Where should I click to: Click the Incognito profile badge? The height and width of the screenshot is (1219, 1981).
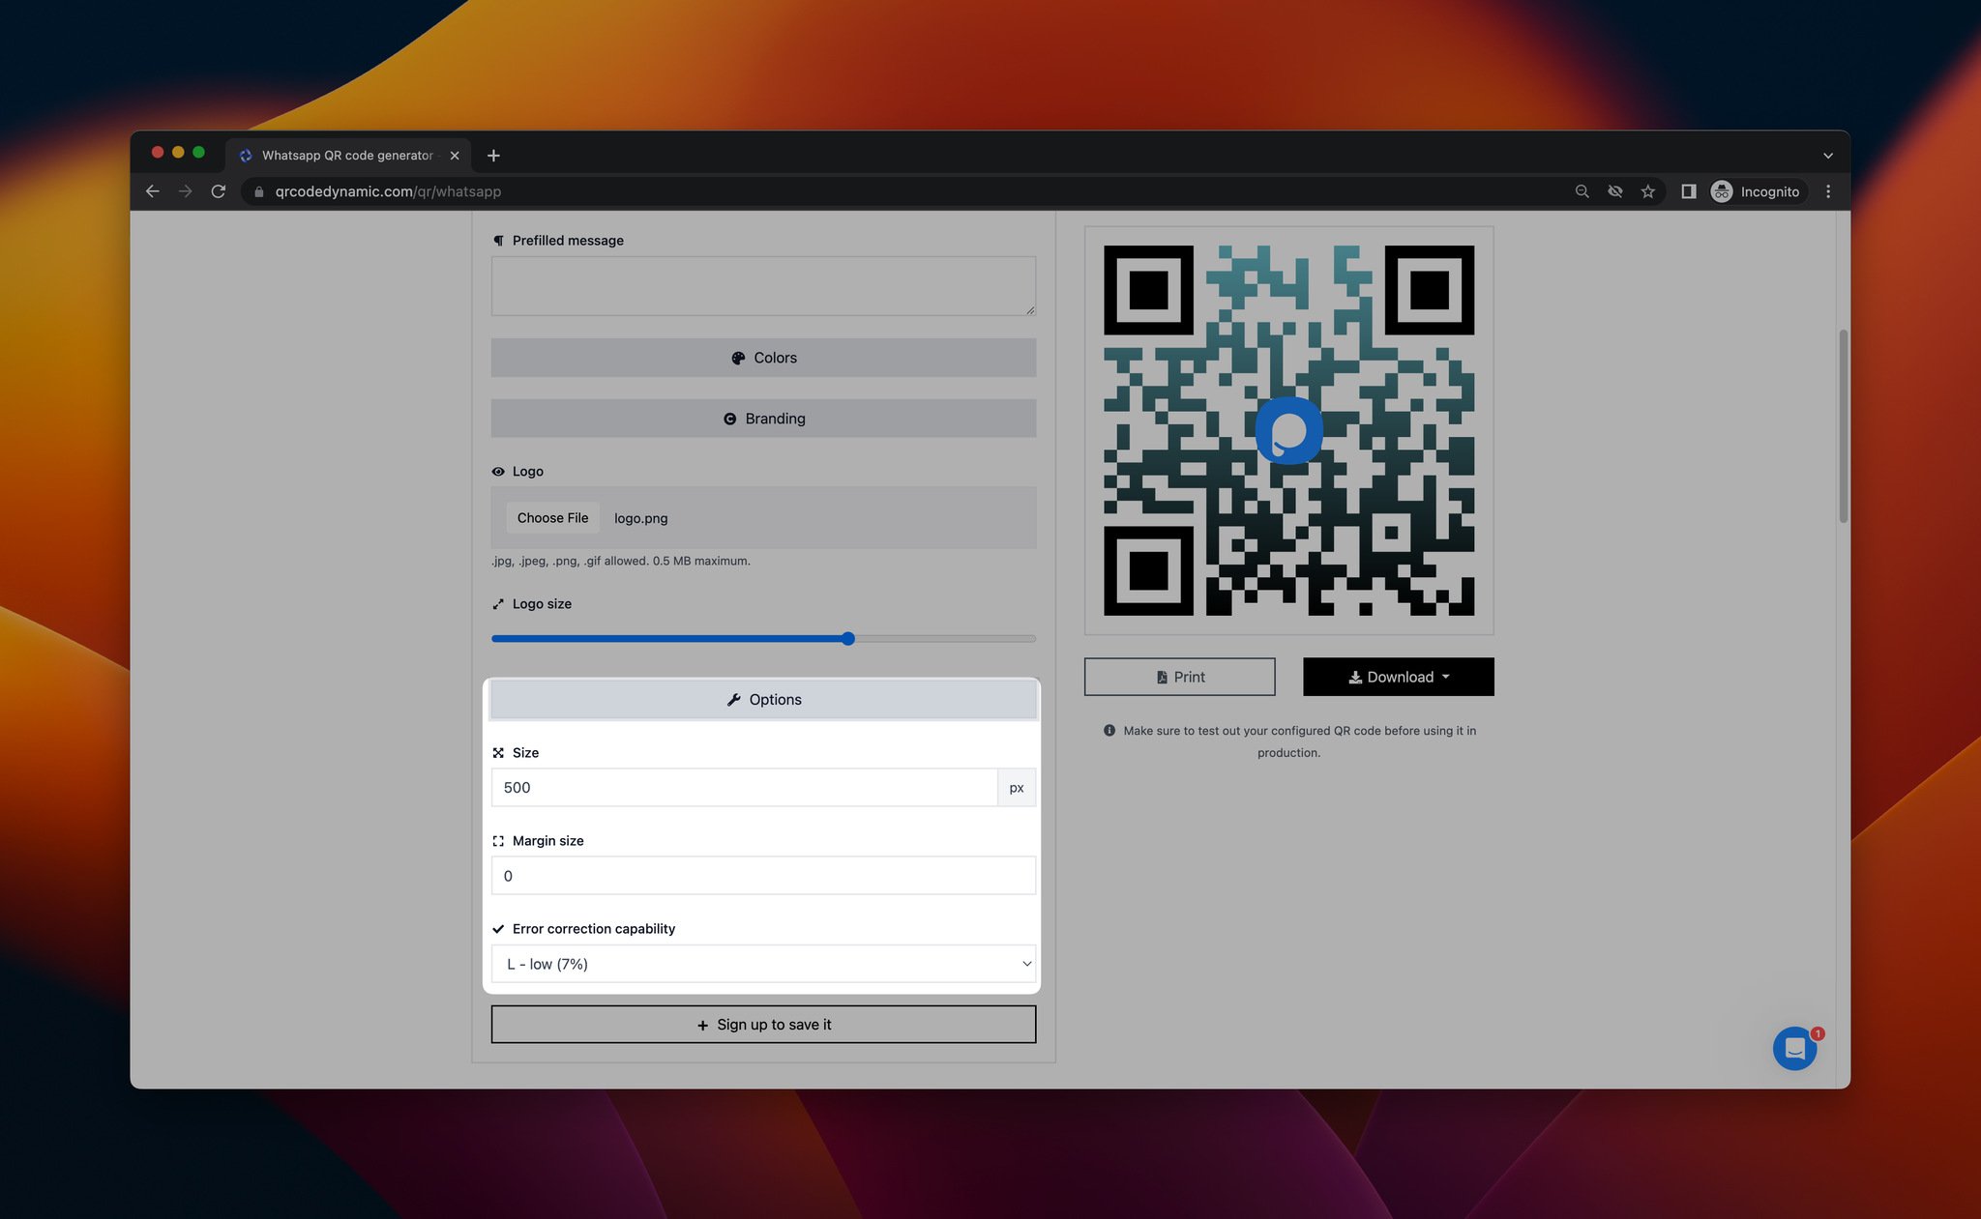pyautogui.click(x=1756, y=191)
